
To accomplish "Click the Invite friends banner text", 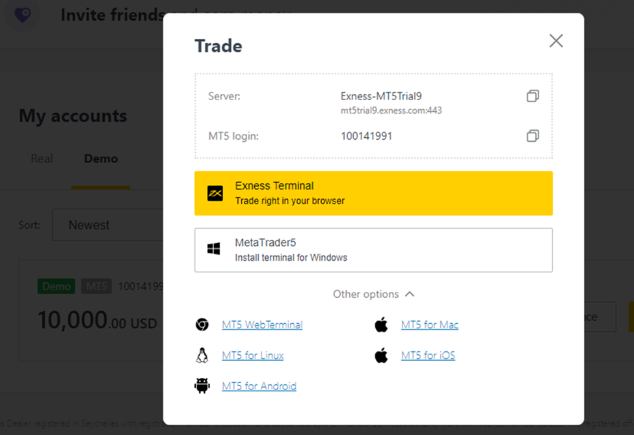I will (112, 15).
